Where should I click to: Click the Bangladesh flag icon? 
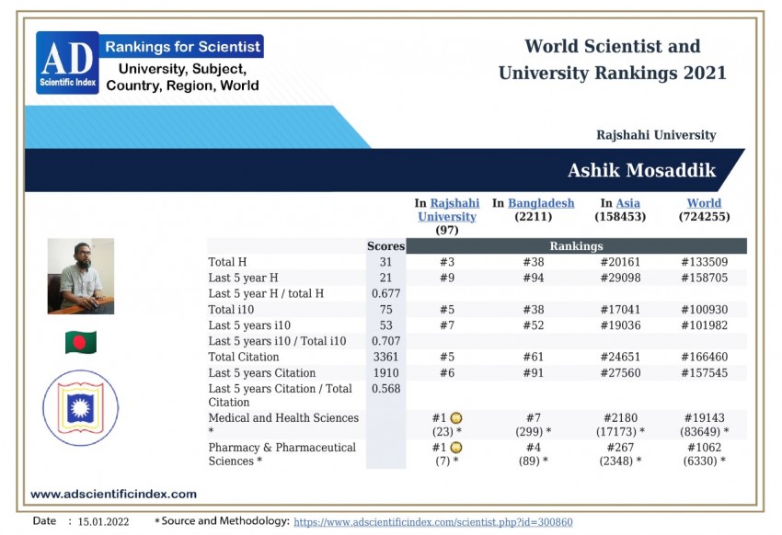pos(81,343)
